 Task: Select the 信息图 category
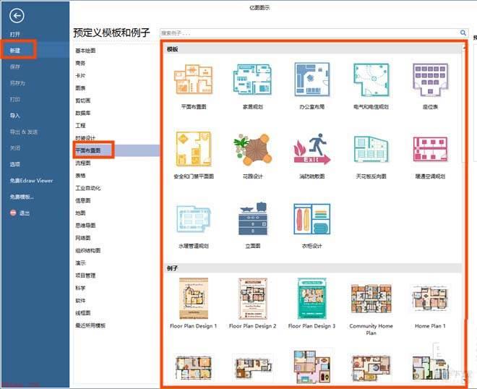pos(83,200)
